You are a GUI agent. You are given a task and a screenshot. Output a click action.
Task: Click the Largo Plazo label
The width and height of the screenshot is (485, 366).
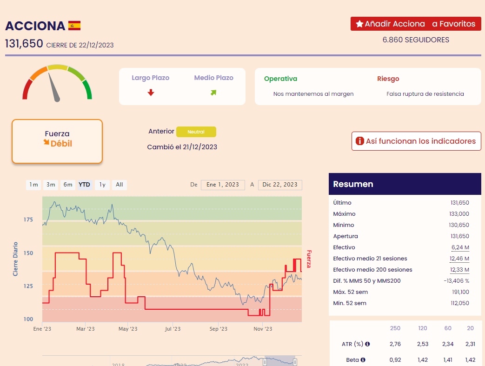[151, 78]
